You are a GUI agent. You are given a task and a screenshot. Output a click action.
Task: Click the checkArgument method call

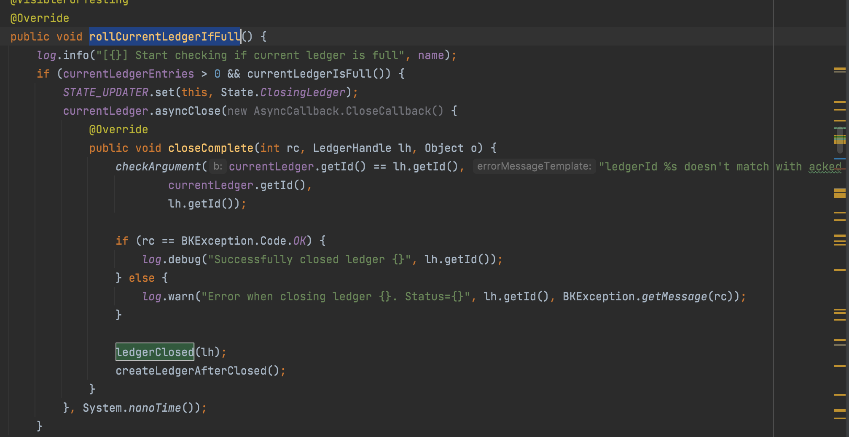(x=158, y=167)
